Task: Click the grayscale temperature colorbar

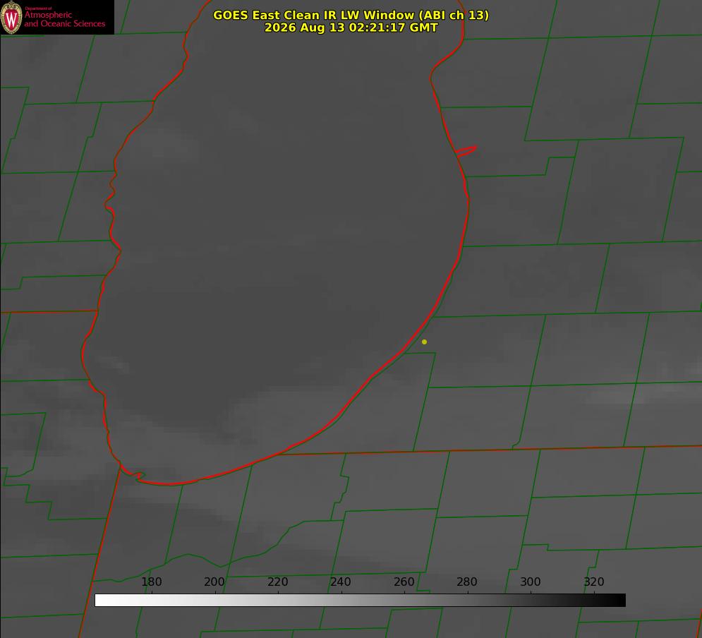Action: click(360, 601)
